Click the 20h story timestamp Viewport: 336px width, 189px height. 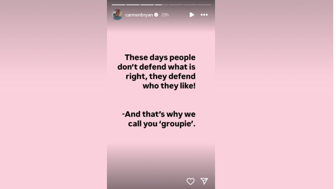[x=165, y=15]
